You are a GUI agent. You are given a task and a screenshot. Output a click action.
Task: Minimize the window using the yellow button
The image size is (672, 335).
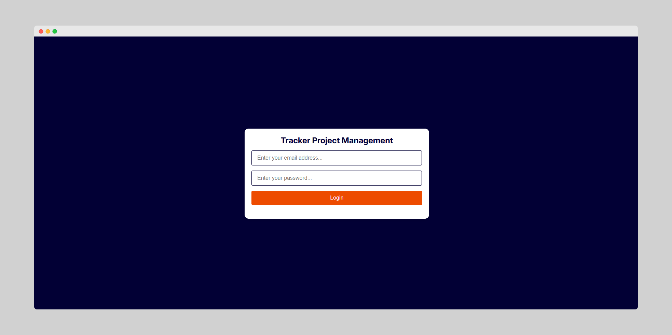tap(48, 31)
